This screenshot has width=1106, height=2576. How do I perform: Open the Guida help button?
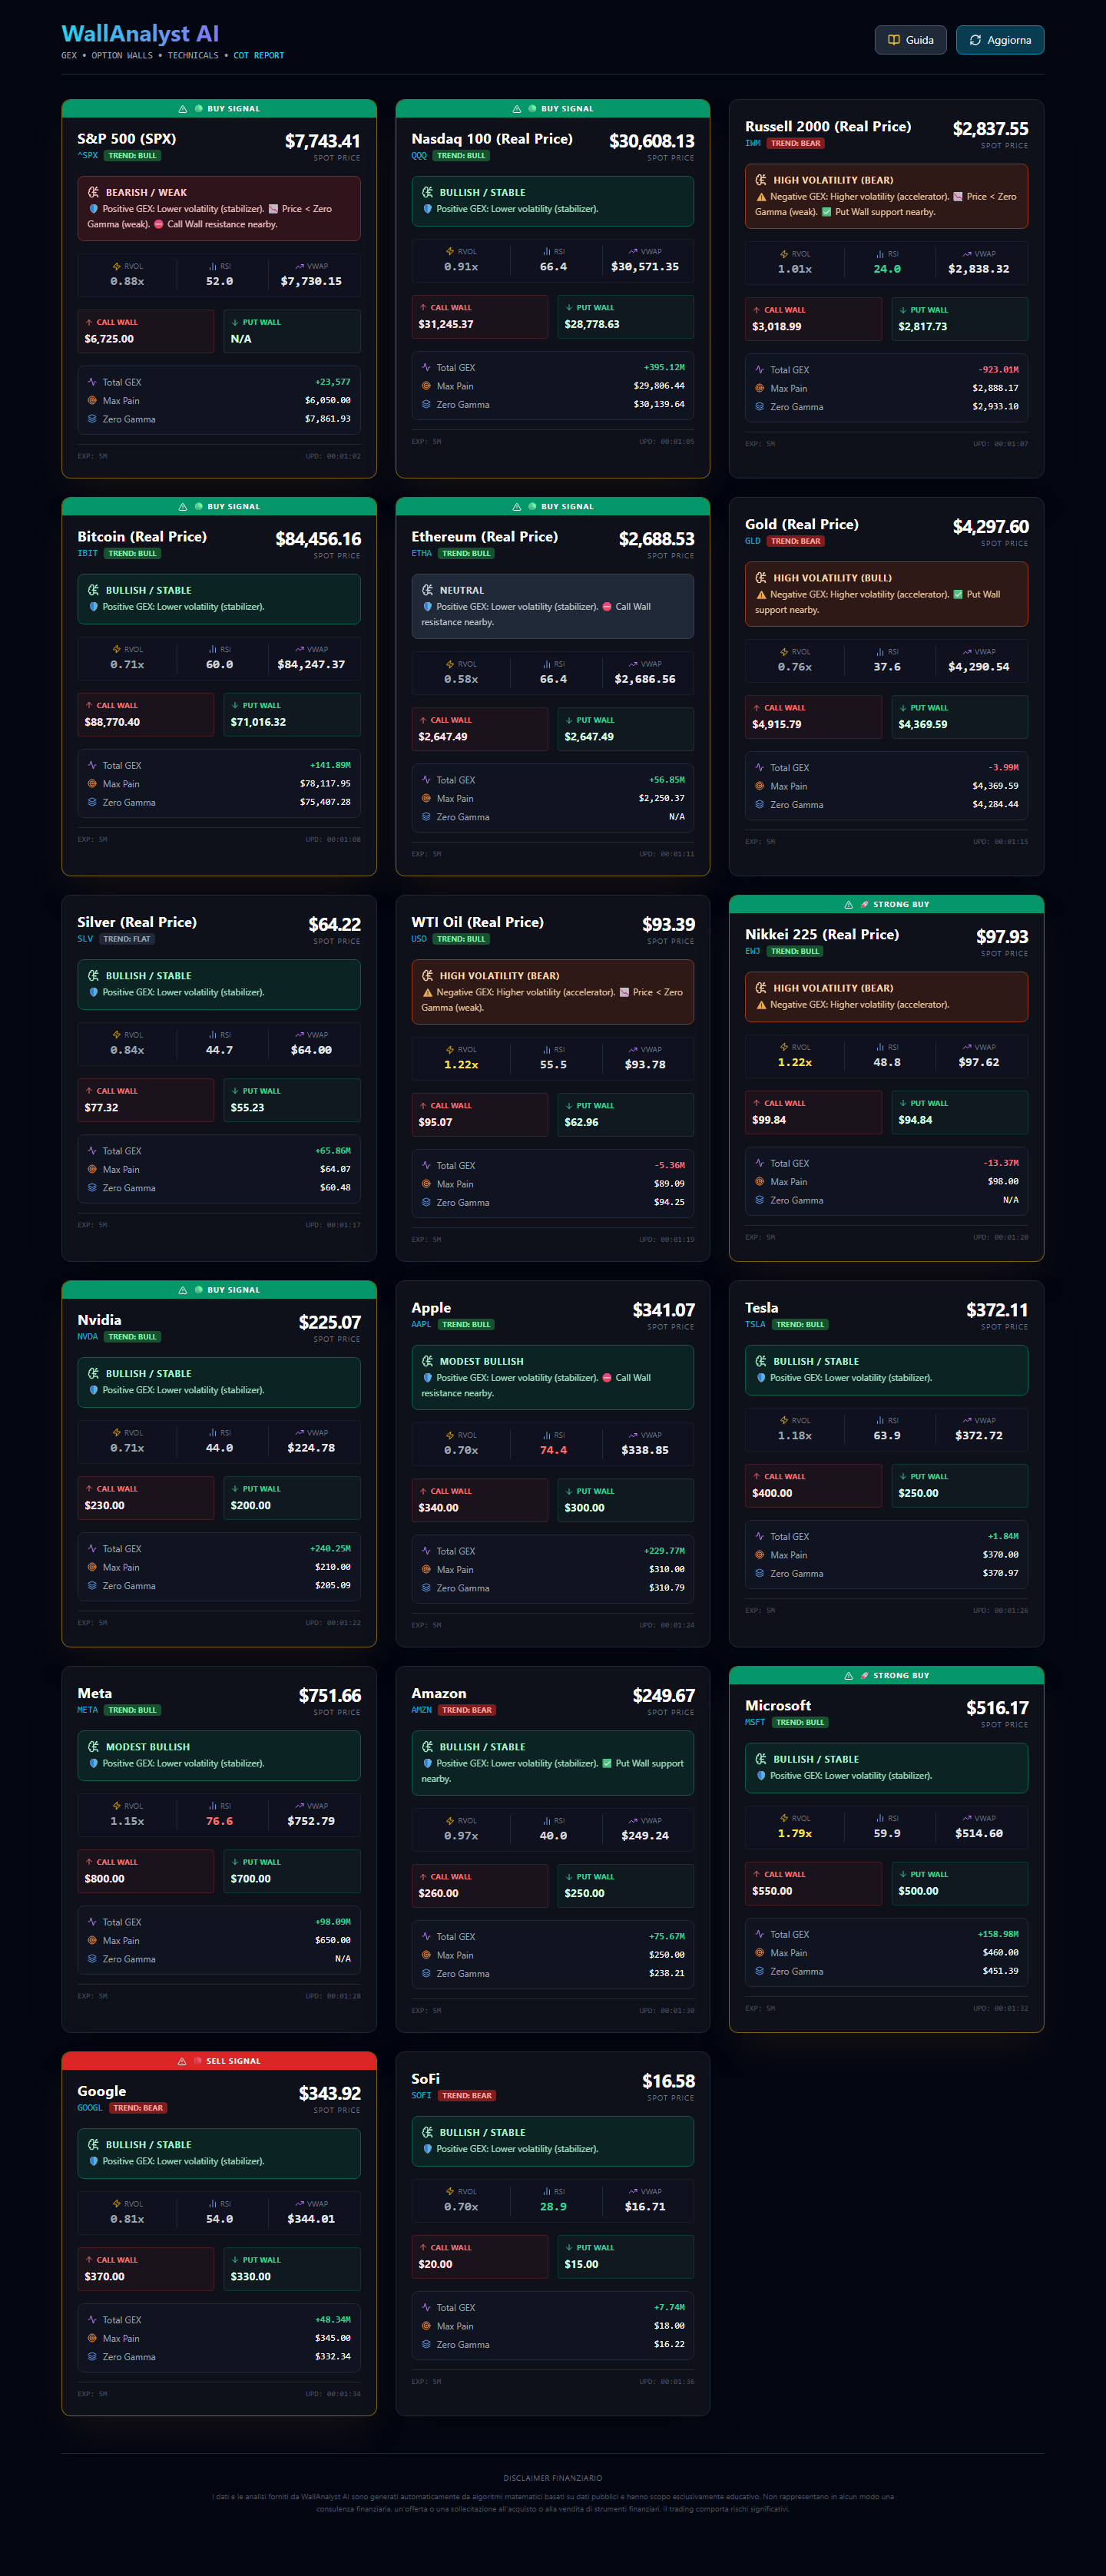coord(910,40)
